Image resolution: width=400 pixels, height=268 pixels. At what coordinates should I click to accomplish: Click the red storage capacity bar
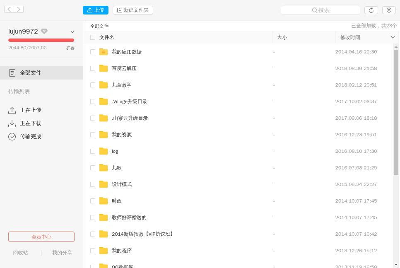tap(41, 40)
